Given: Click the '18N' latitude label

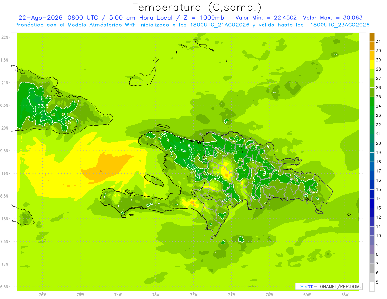Looking at the screenshot, I should (5, 219).
